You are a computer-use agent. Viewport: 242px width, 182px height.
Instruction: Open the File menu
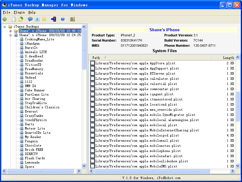point(6,12)
